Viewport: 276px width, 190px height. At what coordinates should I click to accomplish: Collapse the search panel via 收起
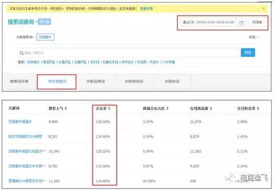[253, 37]
